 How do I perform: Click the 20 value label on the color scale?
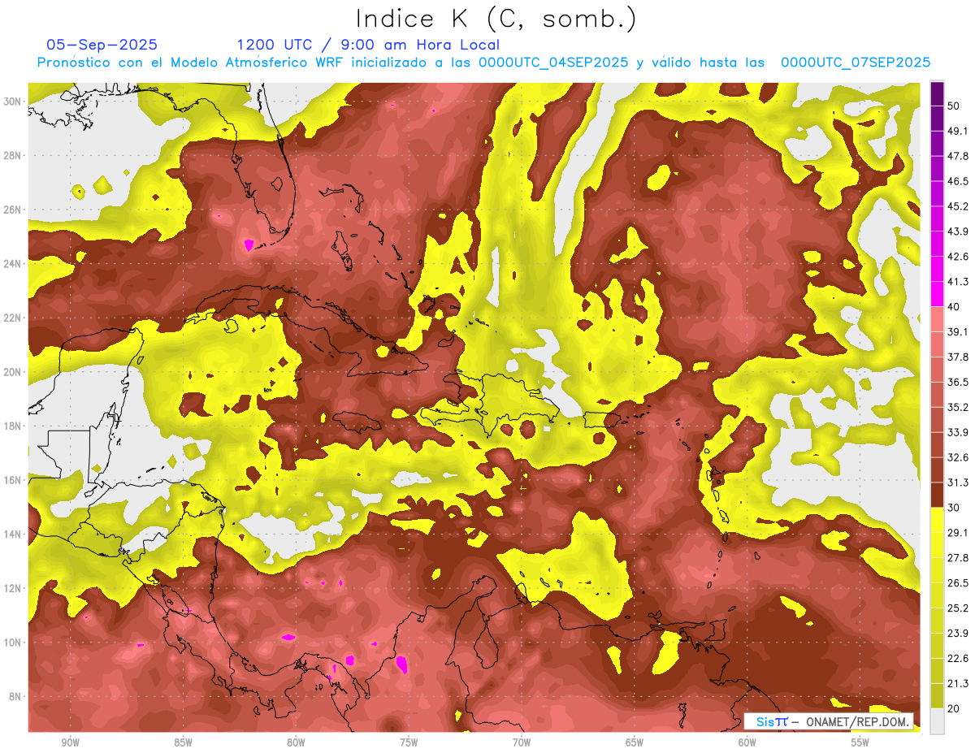[954, 708]
